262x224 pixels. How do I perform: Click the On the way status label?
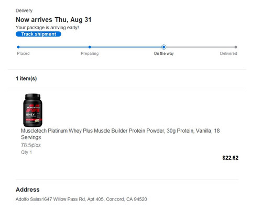pos(163,53)
